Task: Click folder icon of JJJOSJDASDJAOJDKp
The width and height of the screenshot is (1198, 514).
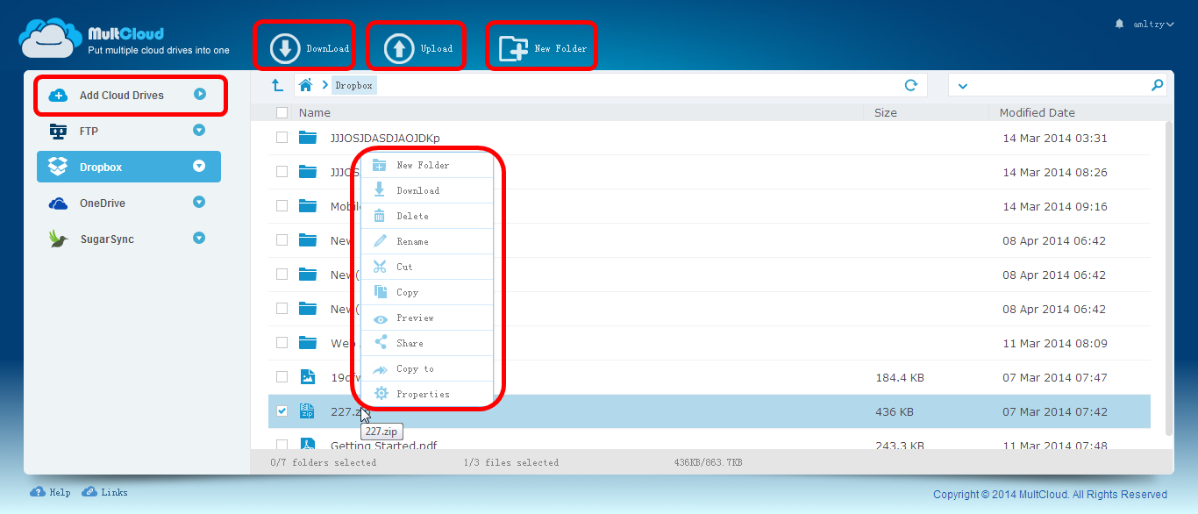Action: click(x=307, y=138)
